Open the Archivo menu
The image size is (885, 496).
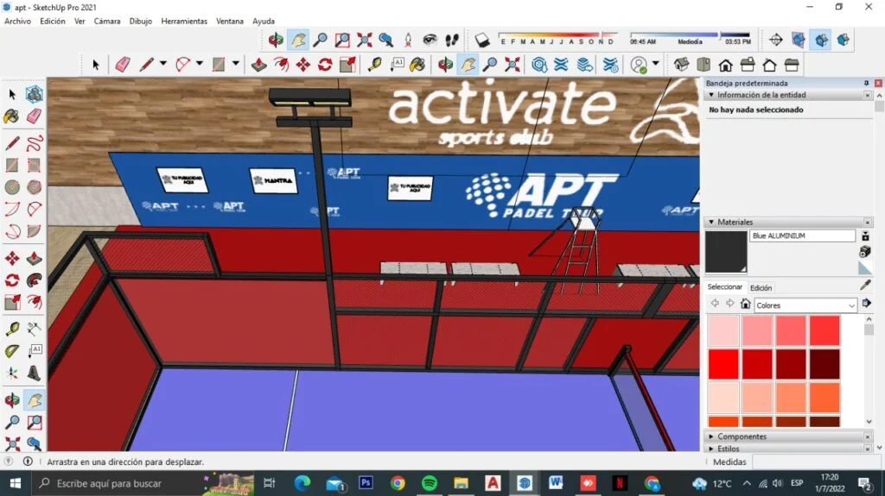pos(17,21)
